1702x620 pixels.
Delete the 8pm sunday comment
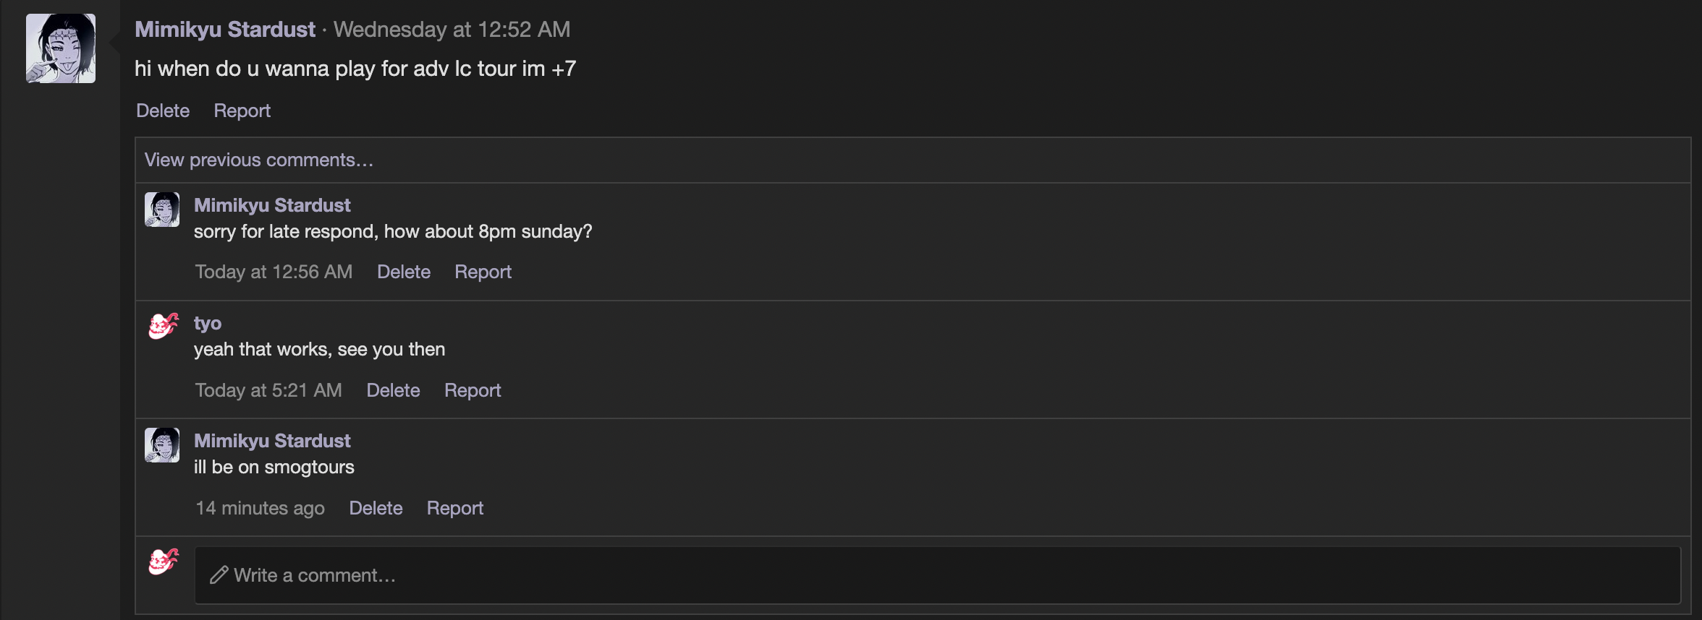click(404, 272)
